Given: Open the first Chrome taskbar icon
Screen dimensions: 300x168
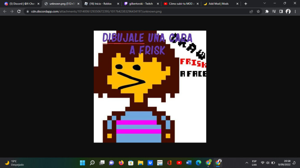Looking at the screenshot, I should click(x=208, y=163).
